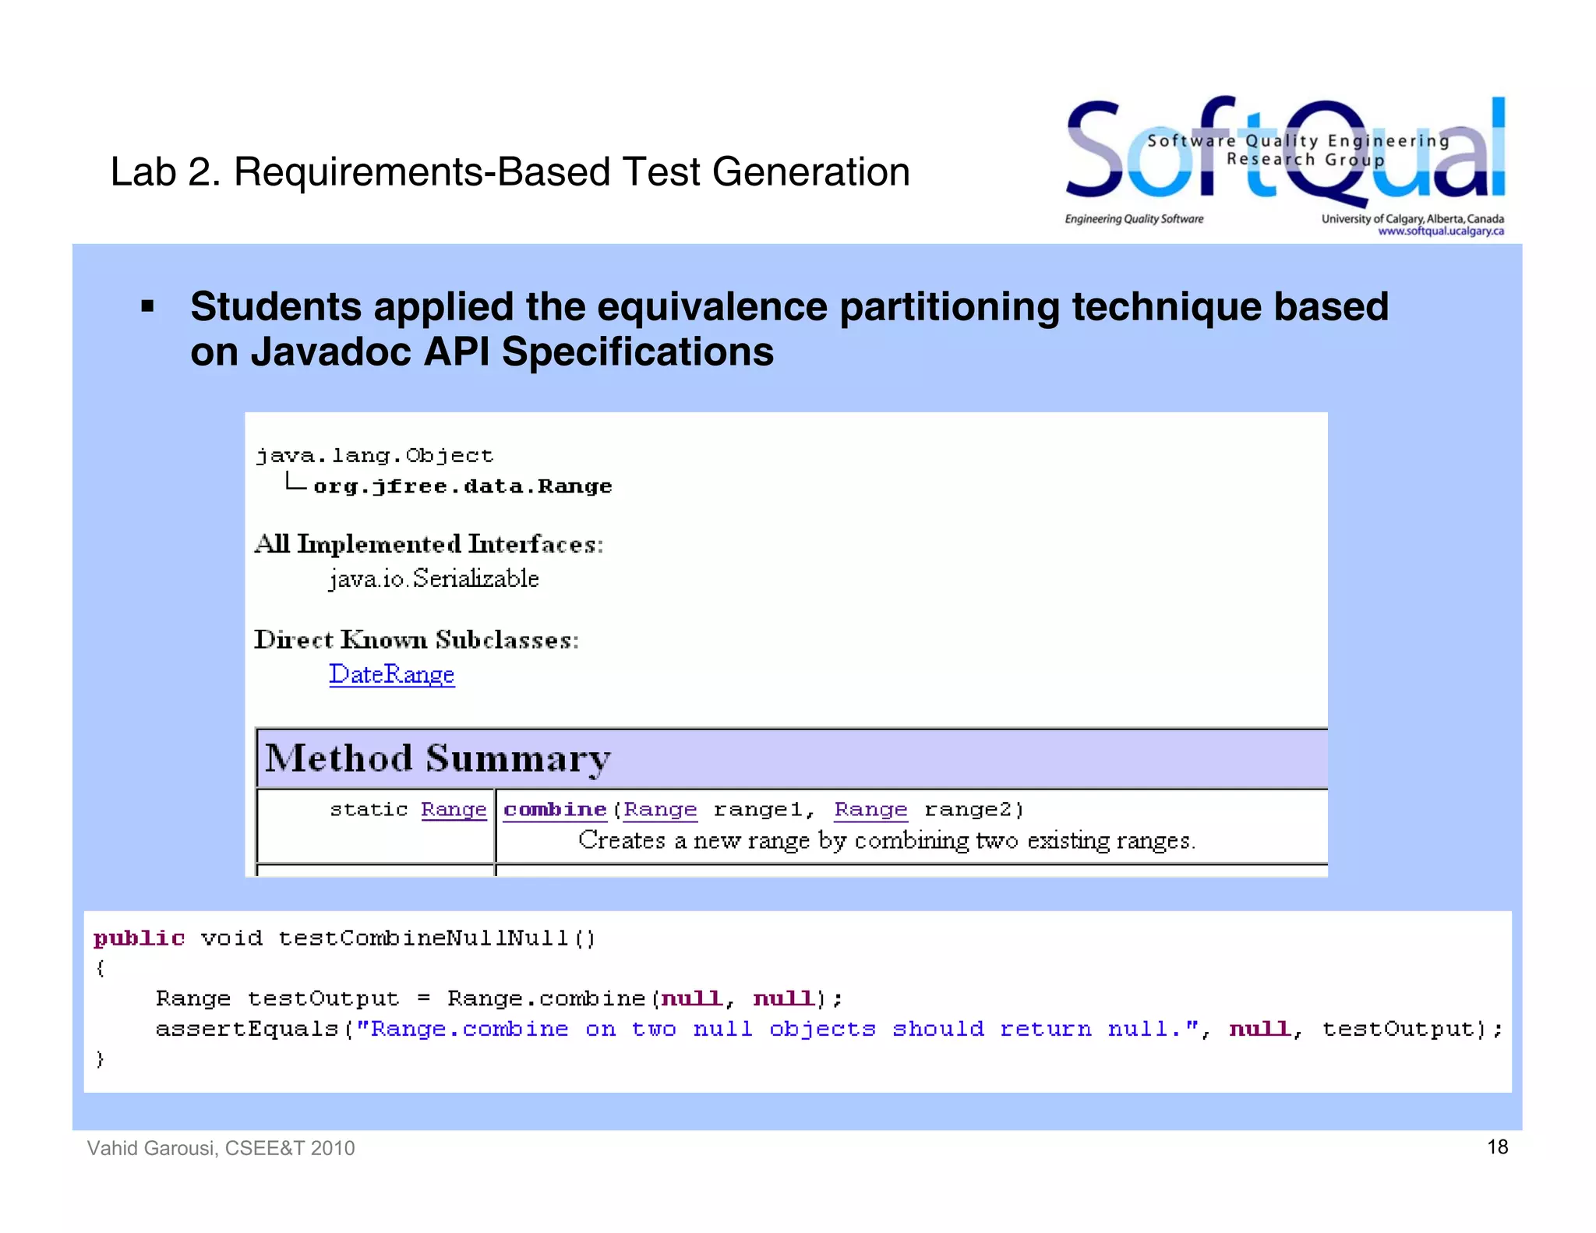Viewport: 1596px width, 1233px height.
Task: Open the Range return type link after static
Action: (x=454, y=810)
